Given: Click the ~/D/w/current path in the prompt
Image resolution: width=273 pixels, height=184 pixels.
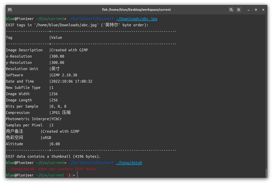Looking at the screenshot, I should (50, 19).
